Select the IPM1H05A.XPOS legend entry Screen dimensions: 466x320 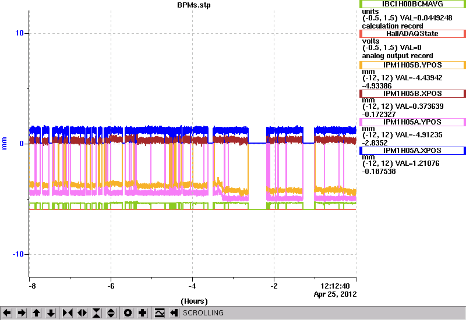412,151
